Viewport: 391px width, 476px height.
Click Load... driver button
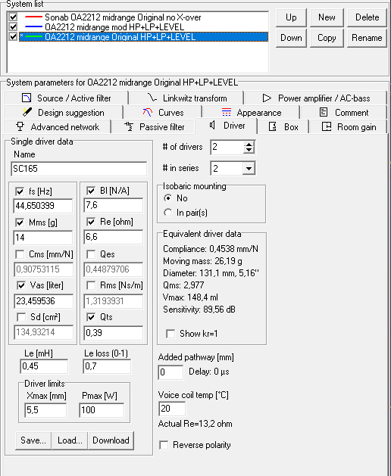tap(70, 440)
